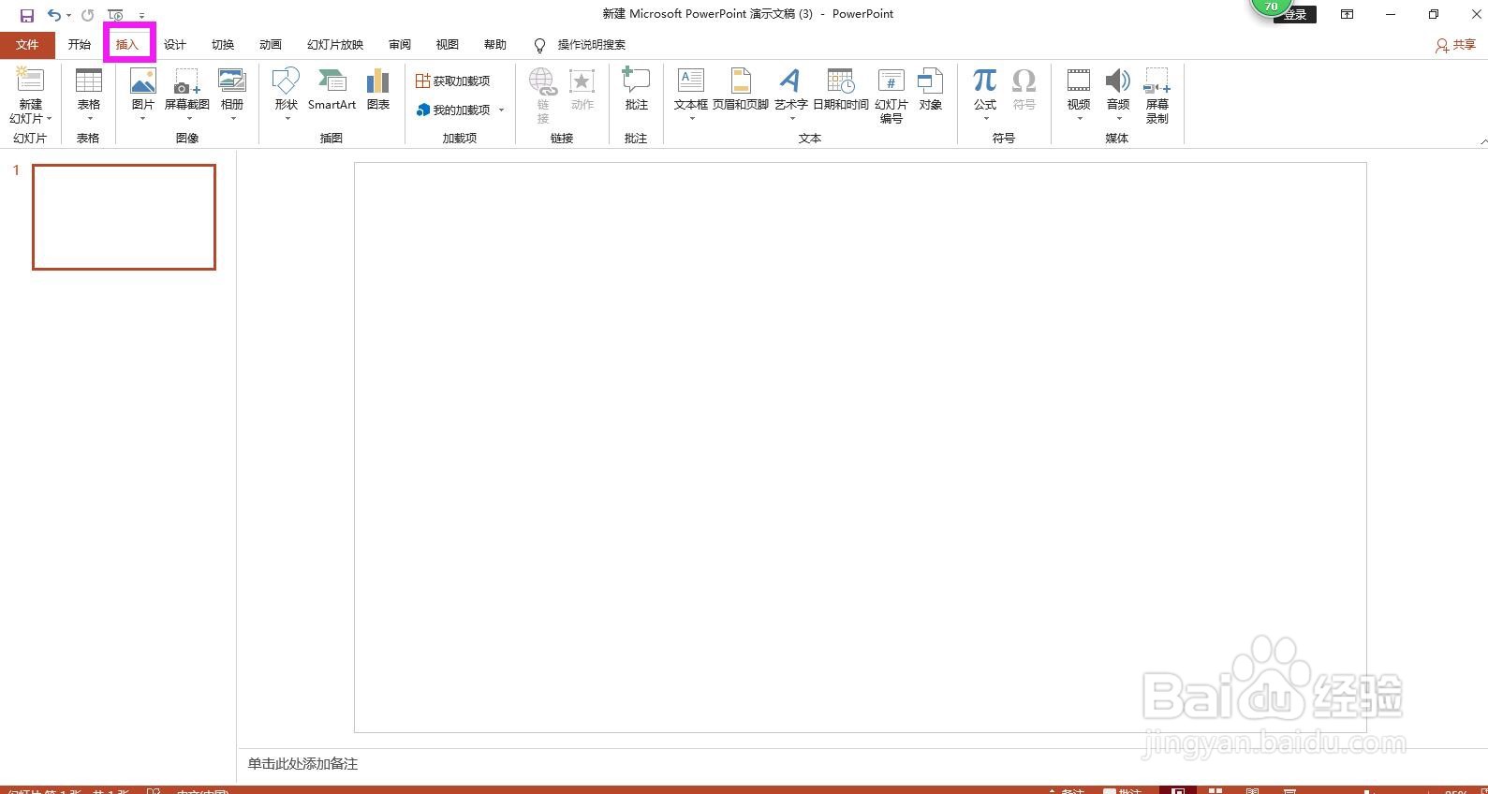This screenshot has height=794, width=1488.
Task: Open the Undo history dropdown arrow
Action: click(68, 15)
